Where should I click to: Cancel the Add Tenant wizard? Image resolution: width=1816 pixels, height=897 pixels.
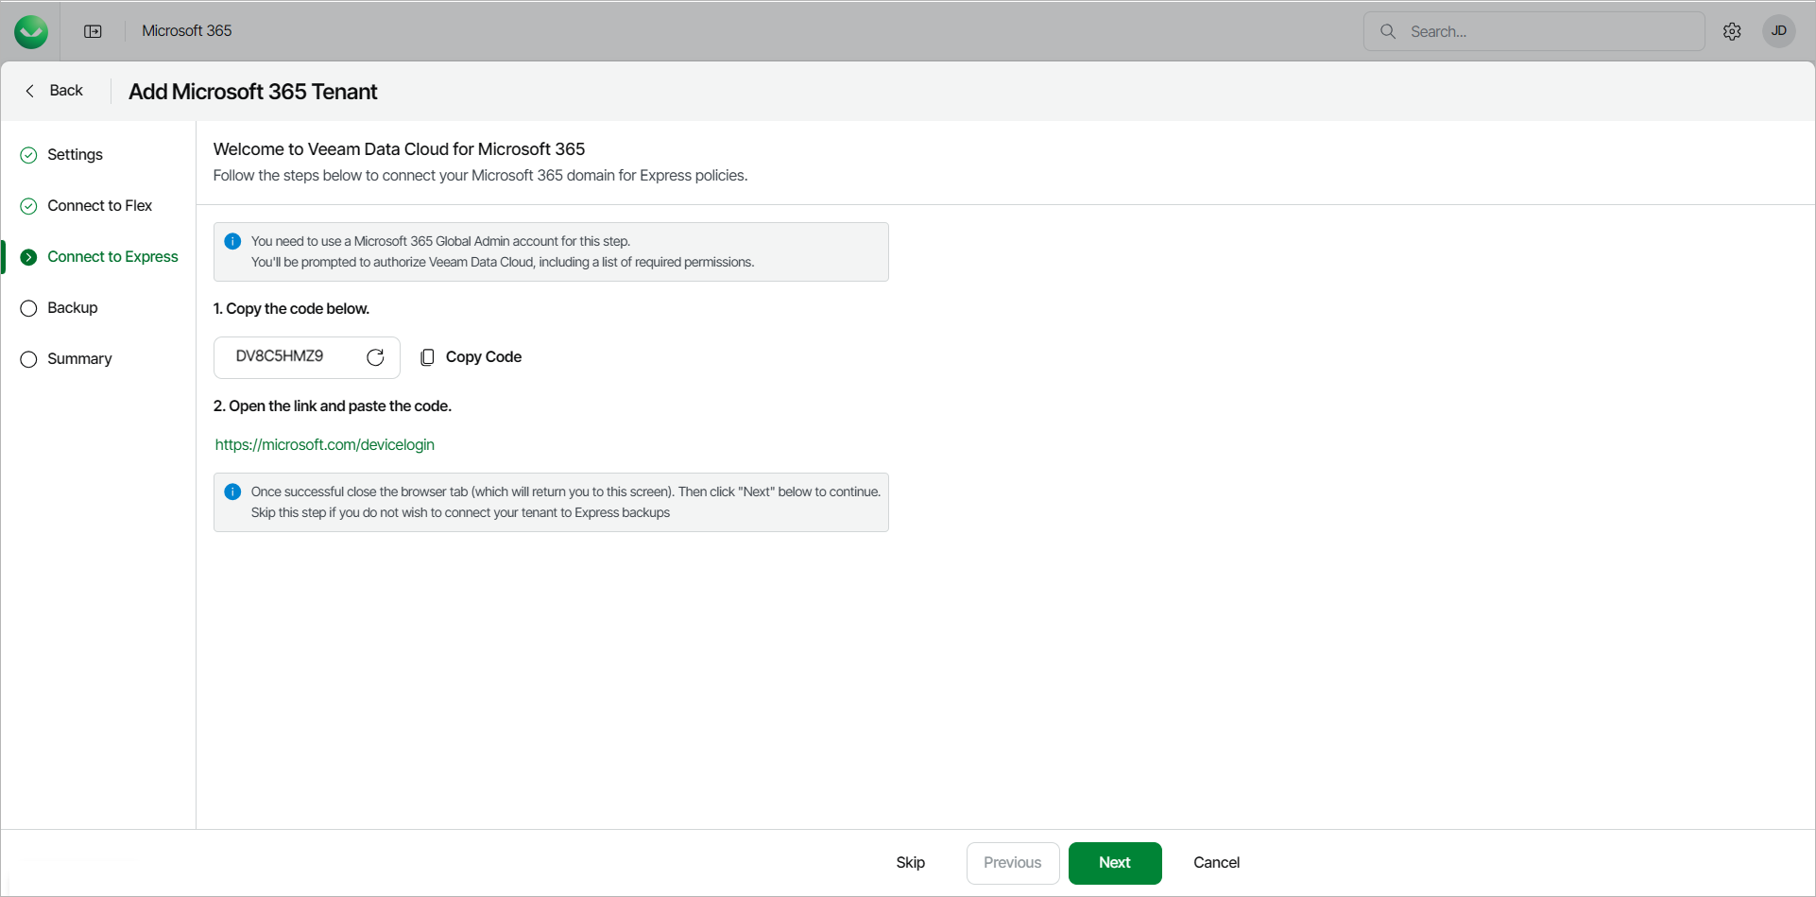point(1216,863)
